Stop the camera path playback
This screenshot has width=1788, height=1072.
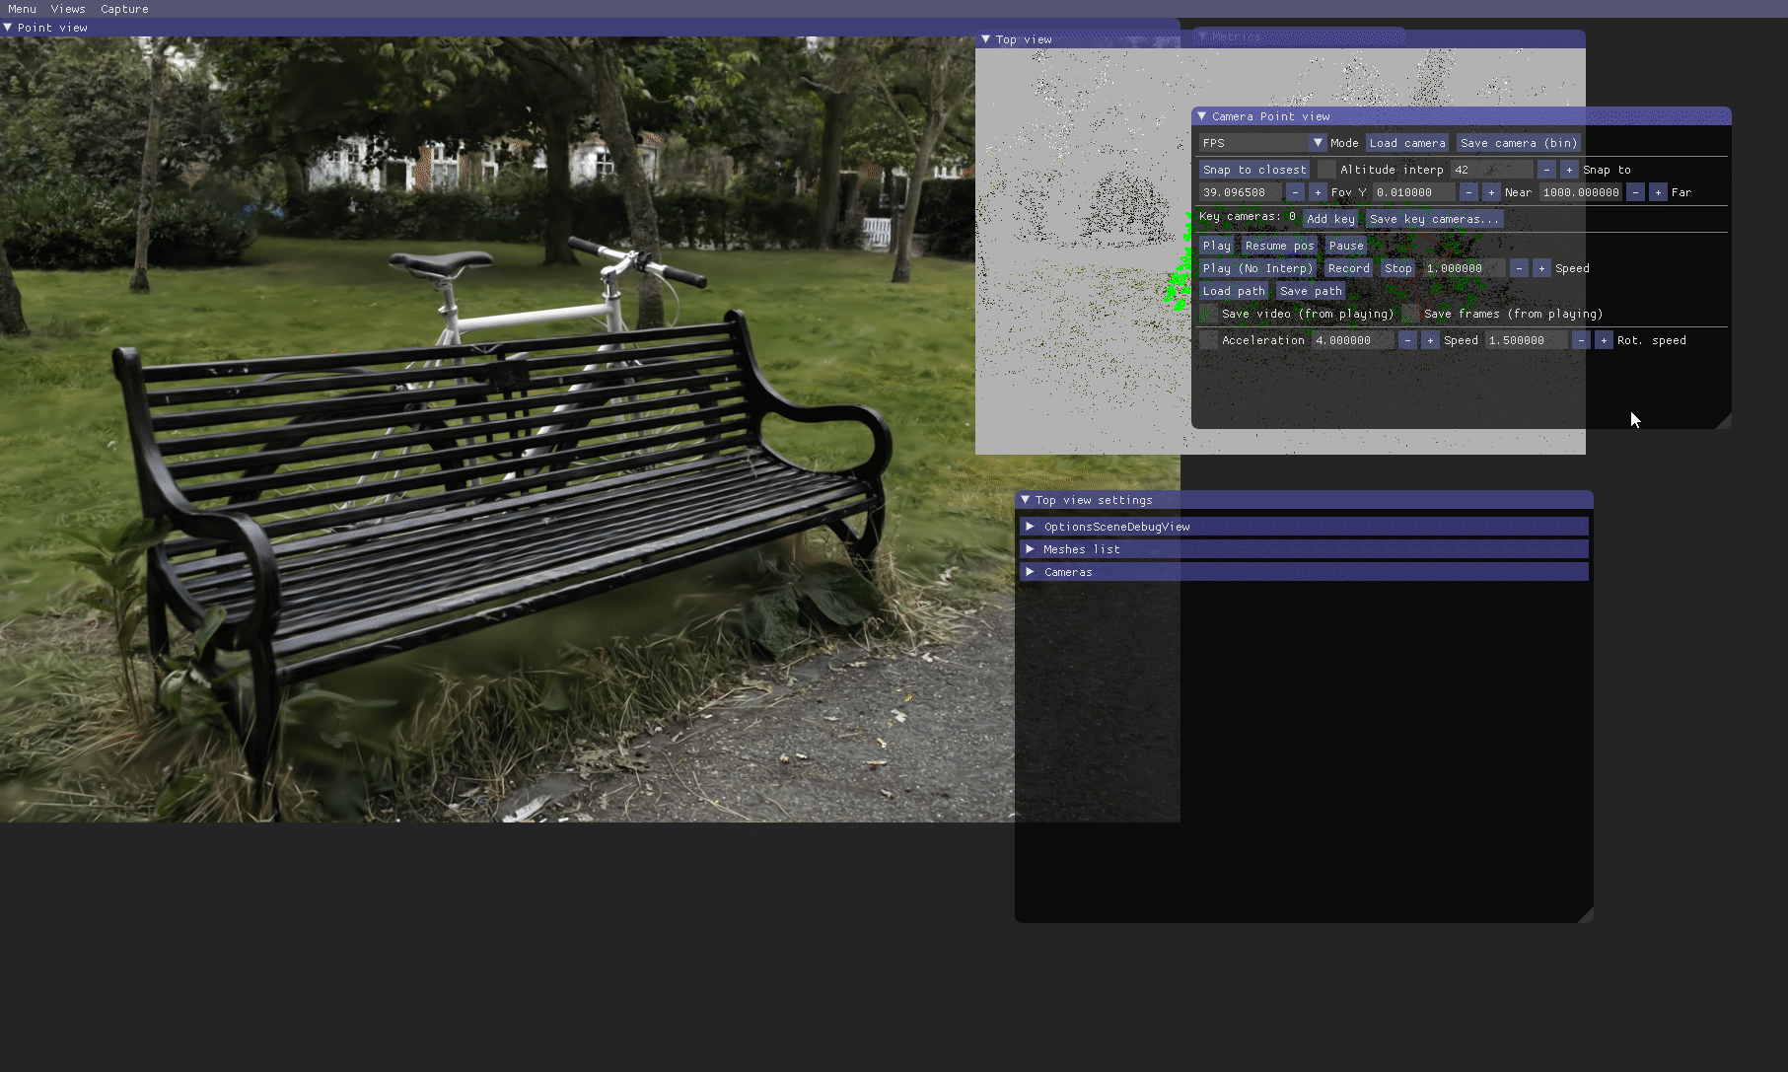1397,268
